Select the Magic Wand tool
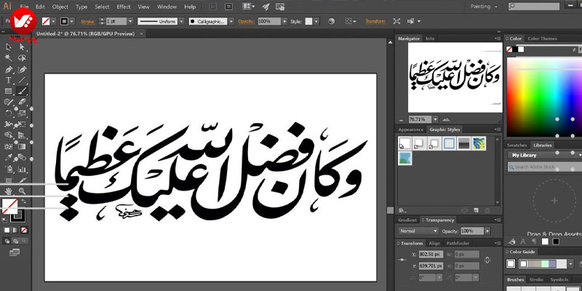 pos(9,58)
